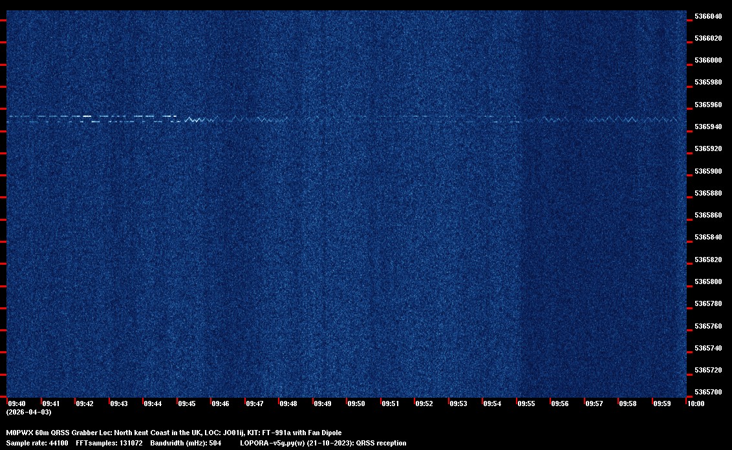Click the 09:40 time label
732x450 pixels.
(17, 404)
